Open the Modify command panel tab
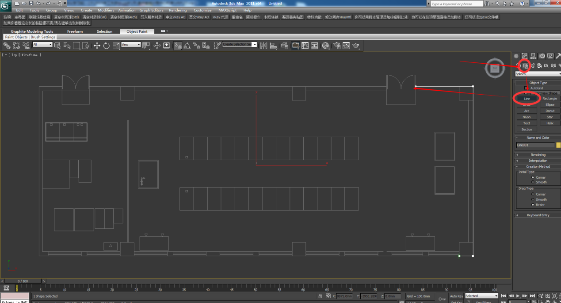 (524, 56)
